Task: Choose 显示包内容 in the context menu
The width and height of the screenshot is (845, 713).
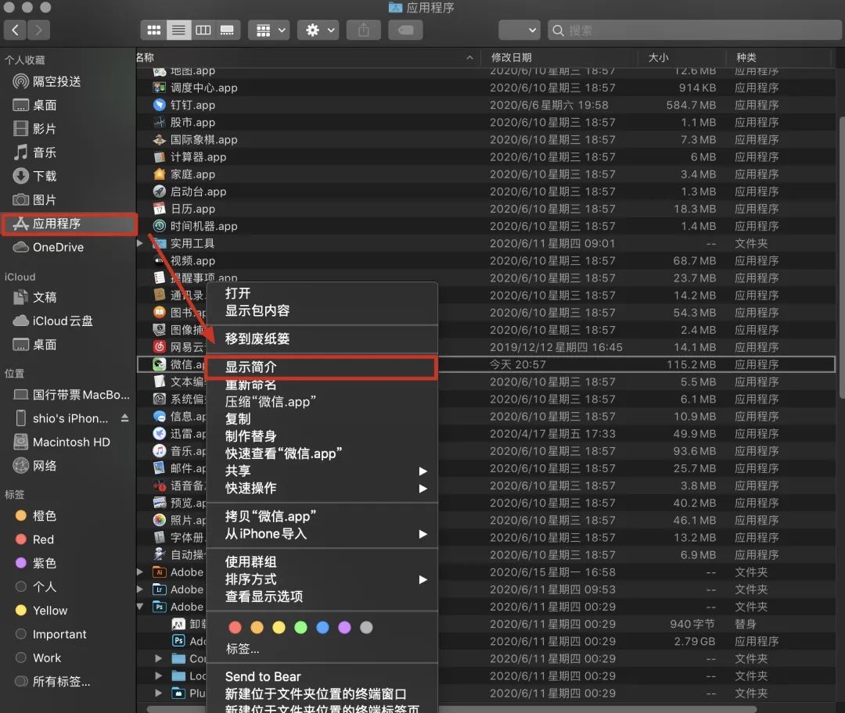Action: pos(322,310)
